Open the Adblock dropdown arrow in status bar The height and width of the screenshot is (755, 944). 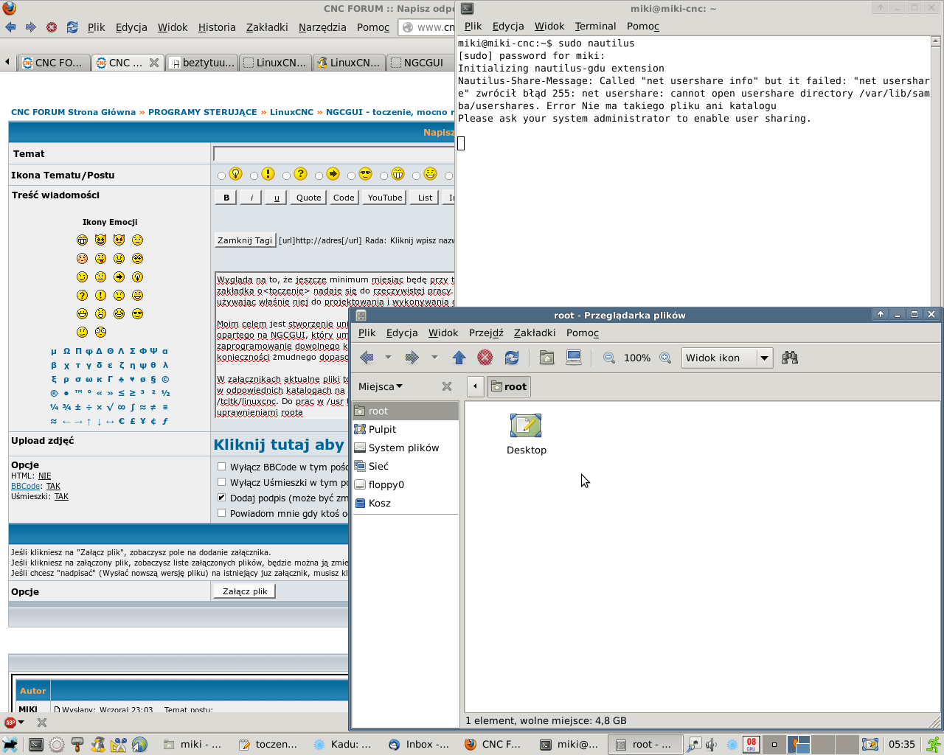coord(21,723)
